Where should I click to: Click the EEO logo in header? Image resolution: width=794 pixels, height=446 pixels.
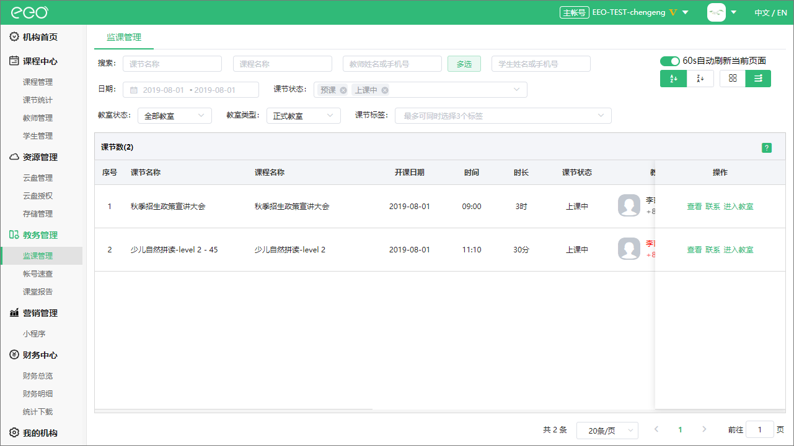click(29, 12)
